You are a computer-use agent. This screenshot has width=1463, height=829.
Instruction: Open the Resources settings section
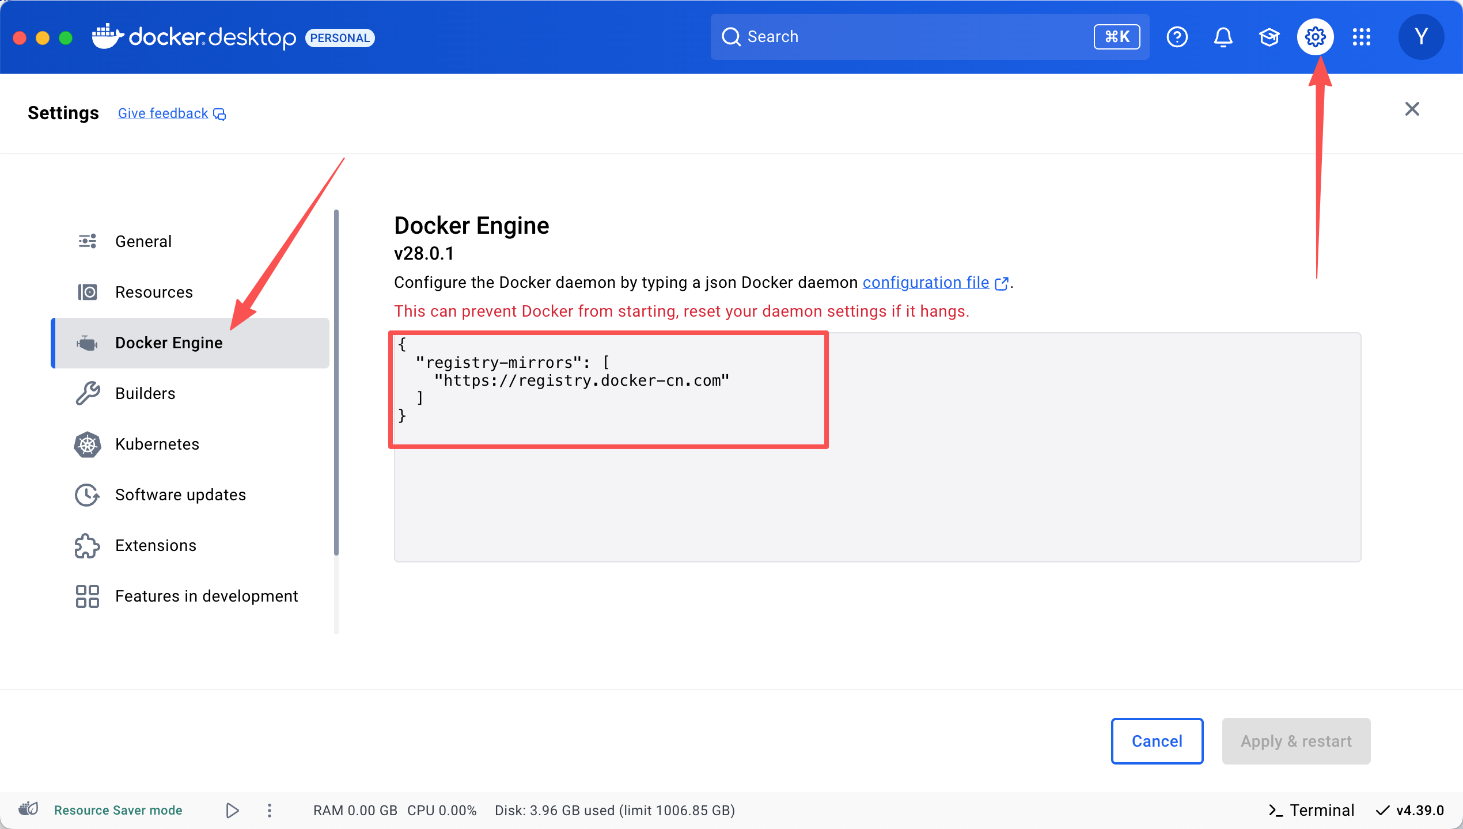(154, 292)
